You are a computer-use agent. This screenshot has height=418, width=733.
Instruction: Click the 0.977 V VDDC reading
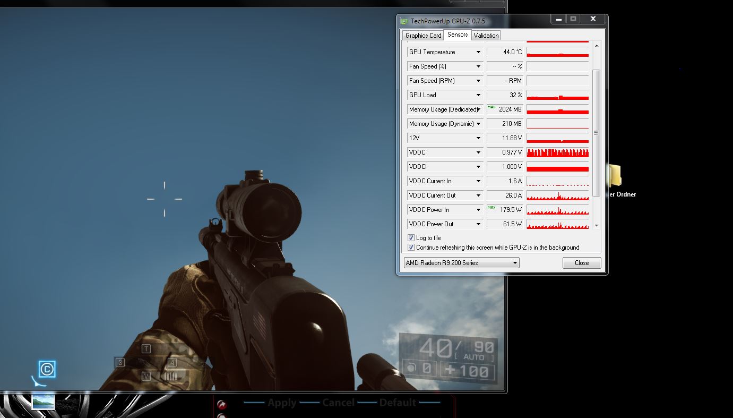[505, 152]
